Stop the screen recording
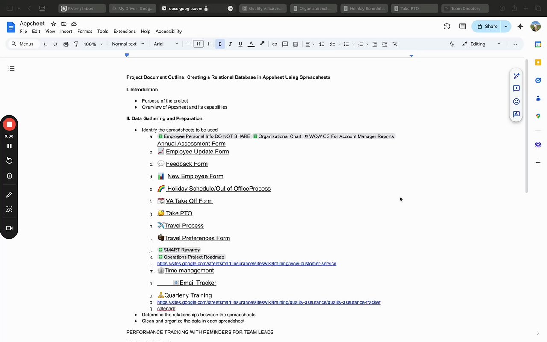 9,124
